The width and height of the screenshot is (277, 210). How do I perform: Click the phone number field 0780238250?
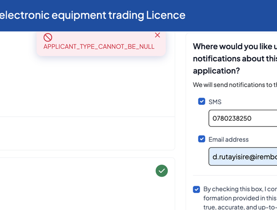click(243, 118)
